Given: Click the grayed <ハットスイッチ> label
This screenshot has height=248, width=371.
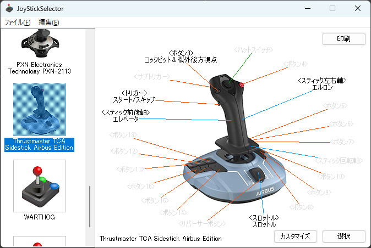Looking at the screenshot, I should (x=254, y=50).
